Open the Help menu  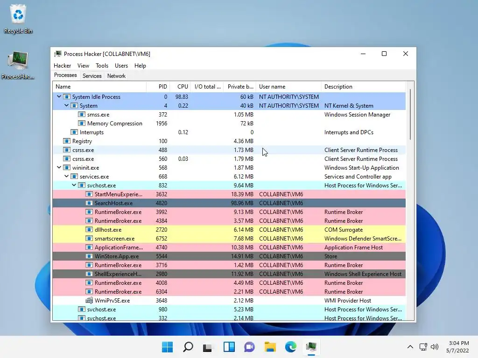pos(140,65)
